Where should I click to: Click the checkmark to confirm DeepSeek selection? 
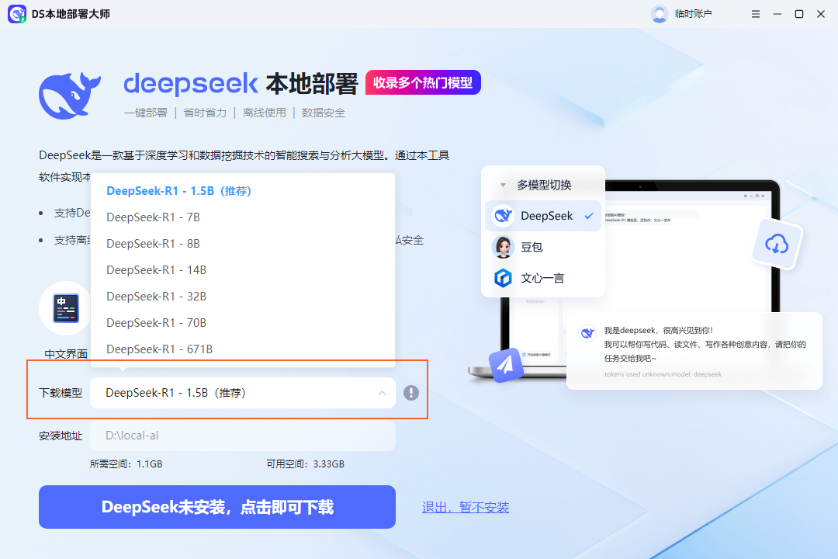587,215
